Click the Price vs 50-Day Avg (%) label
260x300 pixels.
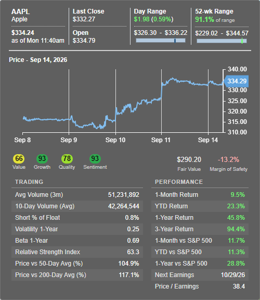click(x=49, y=264)
